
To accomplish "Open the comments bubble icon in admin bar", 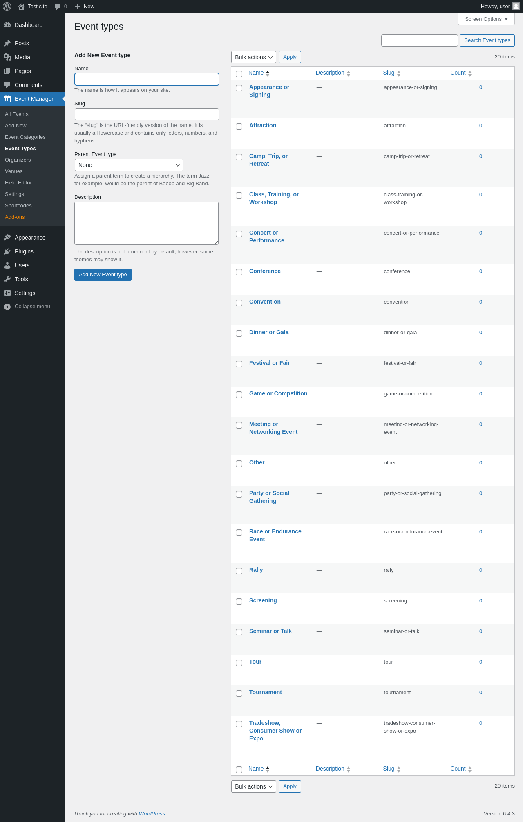I will point(58,7).
